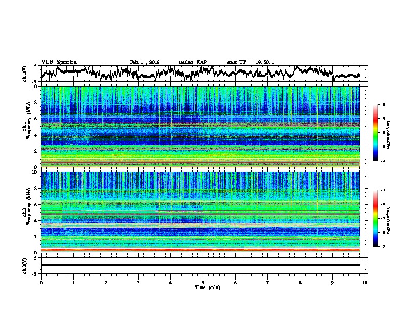Click time axis tick label '5'
The height and width of the screenshot is (317, 411).
click(x=203, y=283)
